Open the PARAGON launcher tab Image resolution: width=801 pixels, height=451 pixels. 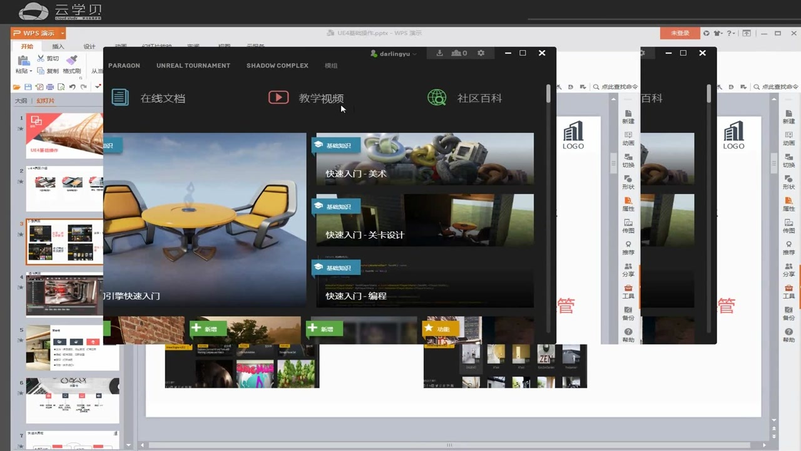pyautogui.click(x=124, y=66)
